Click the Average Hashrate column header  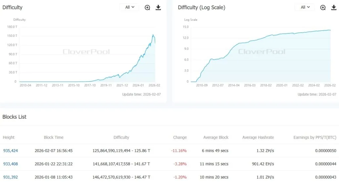pyautogui.click(x=258, y=137)
